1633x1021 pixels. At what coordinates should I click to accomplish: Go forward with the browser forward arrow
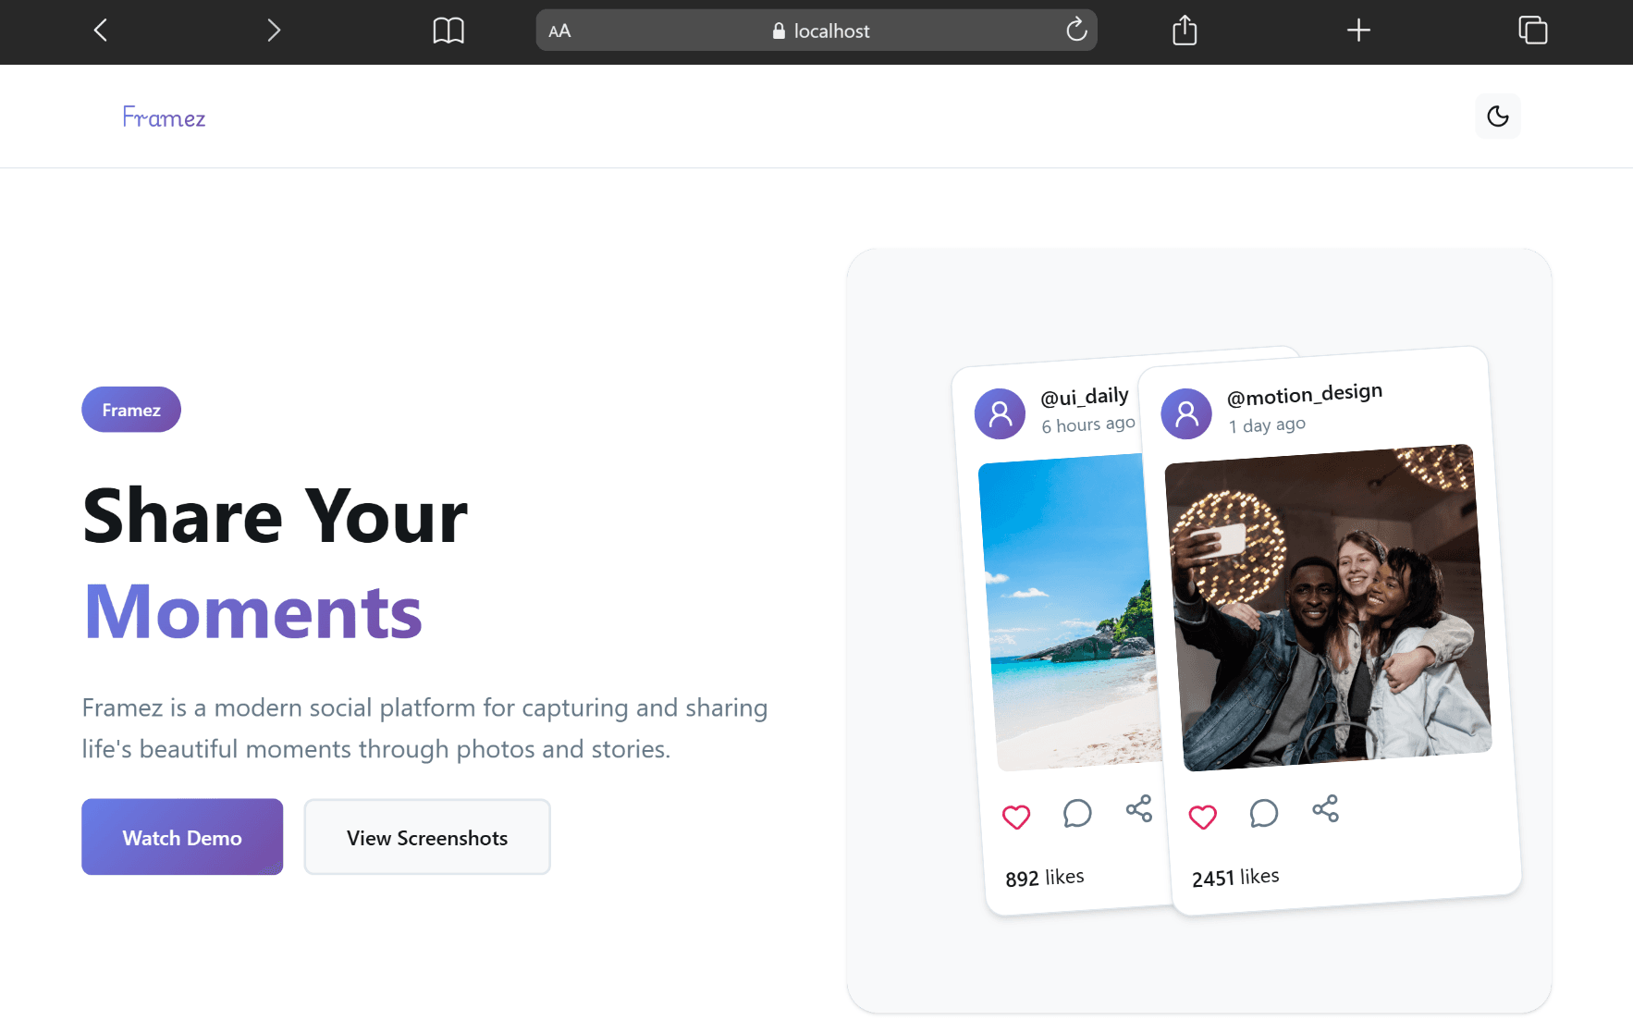[274, 31]
